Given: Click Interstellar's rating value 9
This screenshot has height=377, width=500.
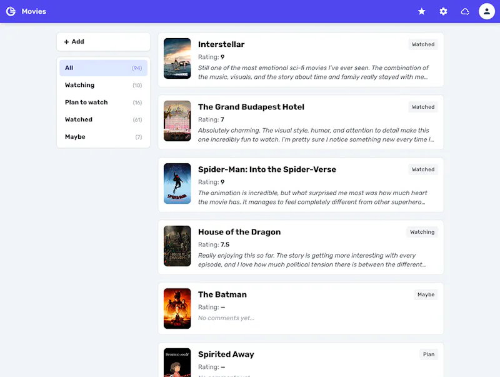Looking at the screenshot, I should pyautogui.click(x=222, y=57).
